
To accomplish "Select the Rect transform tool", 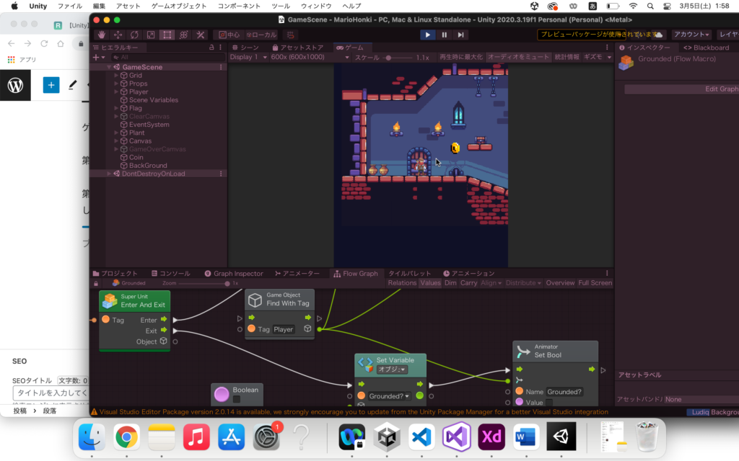I will [x=167, y=35].
